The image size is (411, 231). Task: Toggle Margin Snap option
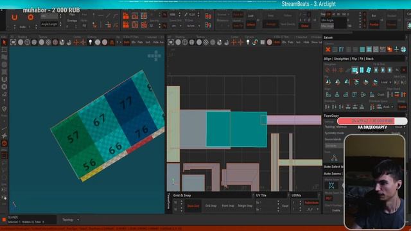tap(245, 206)
